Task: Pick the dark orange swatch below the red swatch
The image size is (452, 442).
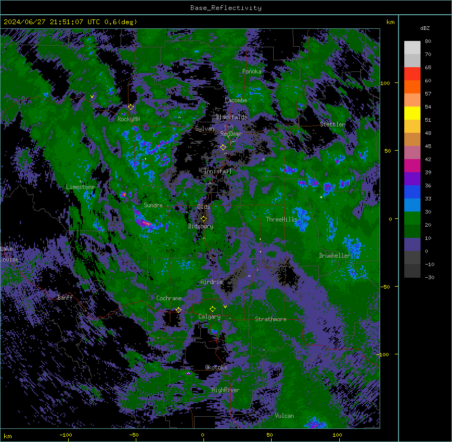Action: 412,87
